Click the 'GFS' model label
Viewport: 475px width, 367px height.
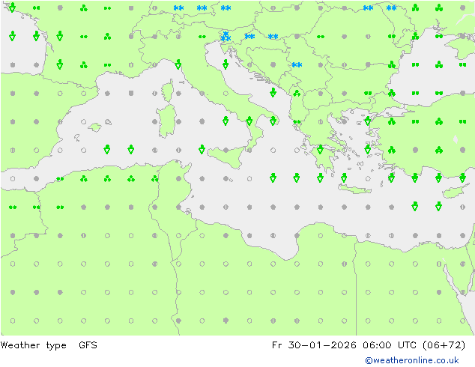[x=88, y=345]
